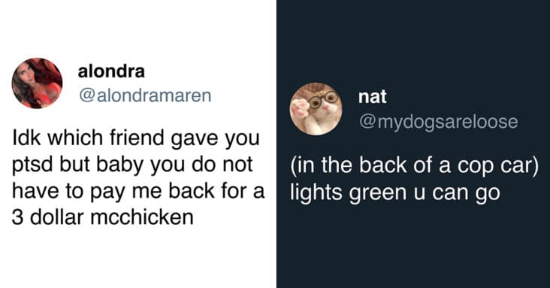Select the line "(in the back of a cop car)"
Image resolution: width=550 pixels, height=288 pixels.
click(415, 166)
